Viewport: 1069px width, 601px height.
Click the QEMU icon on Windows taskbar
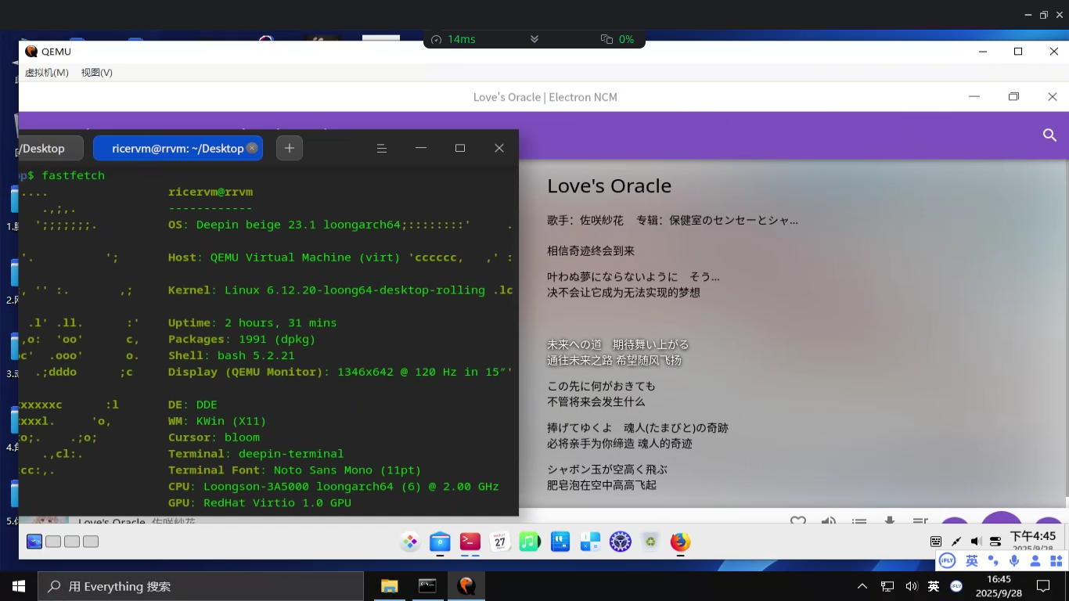coord(466,585)
